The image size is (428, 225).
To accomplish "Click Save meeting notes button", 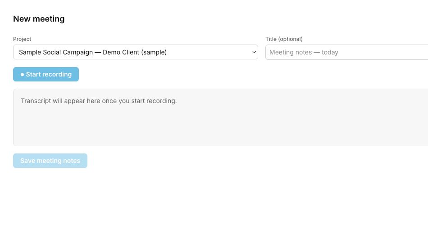I will (x=50, y=161).
